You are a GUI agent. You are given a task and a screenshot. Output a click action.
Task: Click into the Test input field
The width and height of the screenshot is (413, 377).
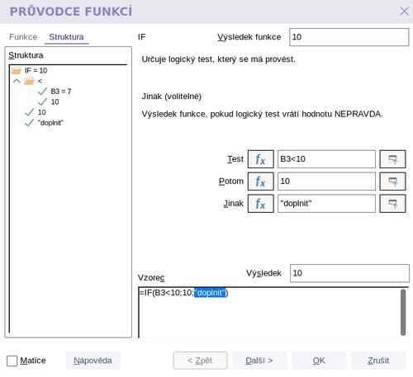coord(326,159)
